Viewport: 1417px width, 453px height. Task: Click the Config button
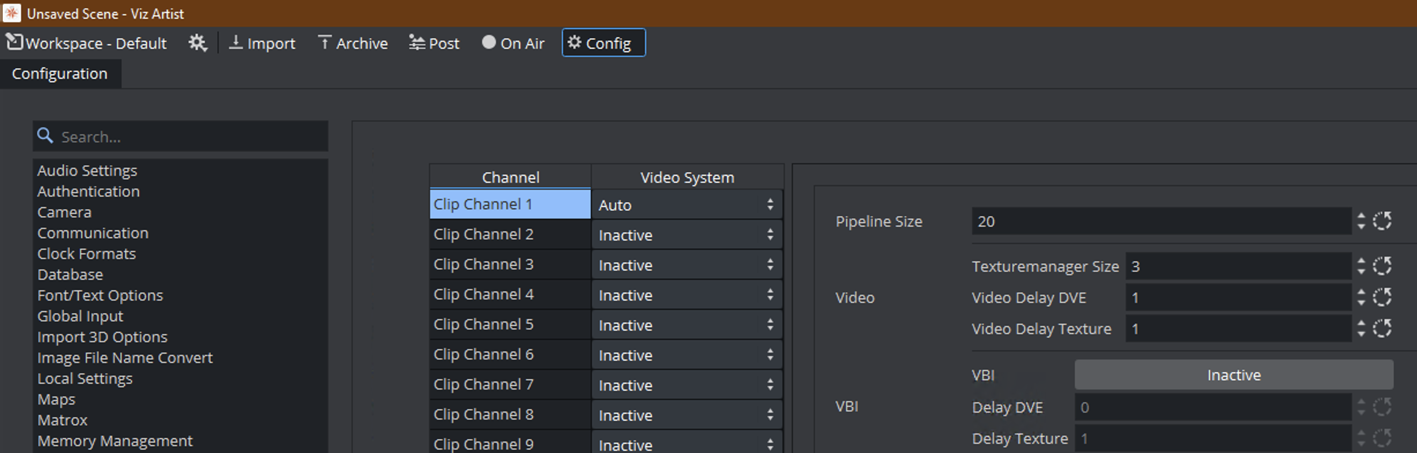[x=603, y=43]
